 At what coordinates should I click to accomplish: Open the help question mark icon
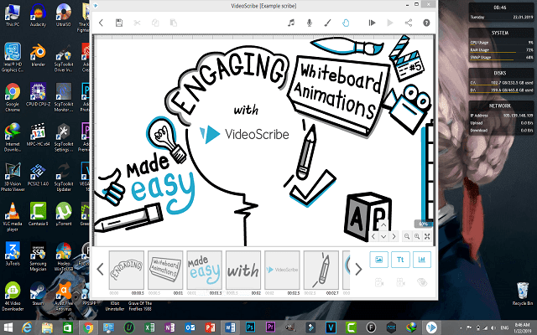426,23
